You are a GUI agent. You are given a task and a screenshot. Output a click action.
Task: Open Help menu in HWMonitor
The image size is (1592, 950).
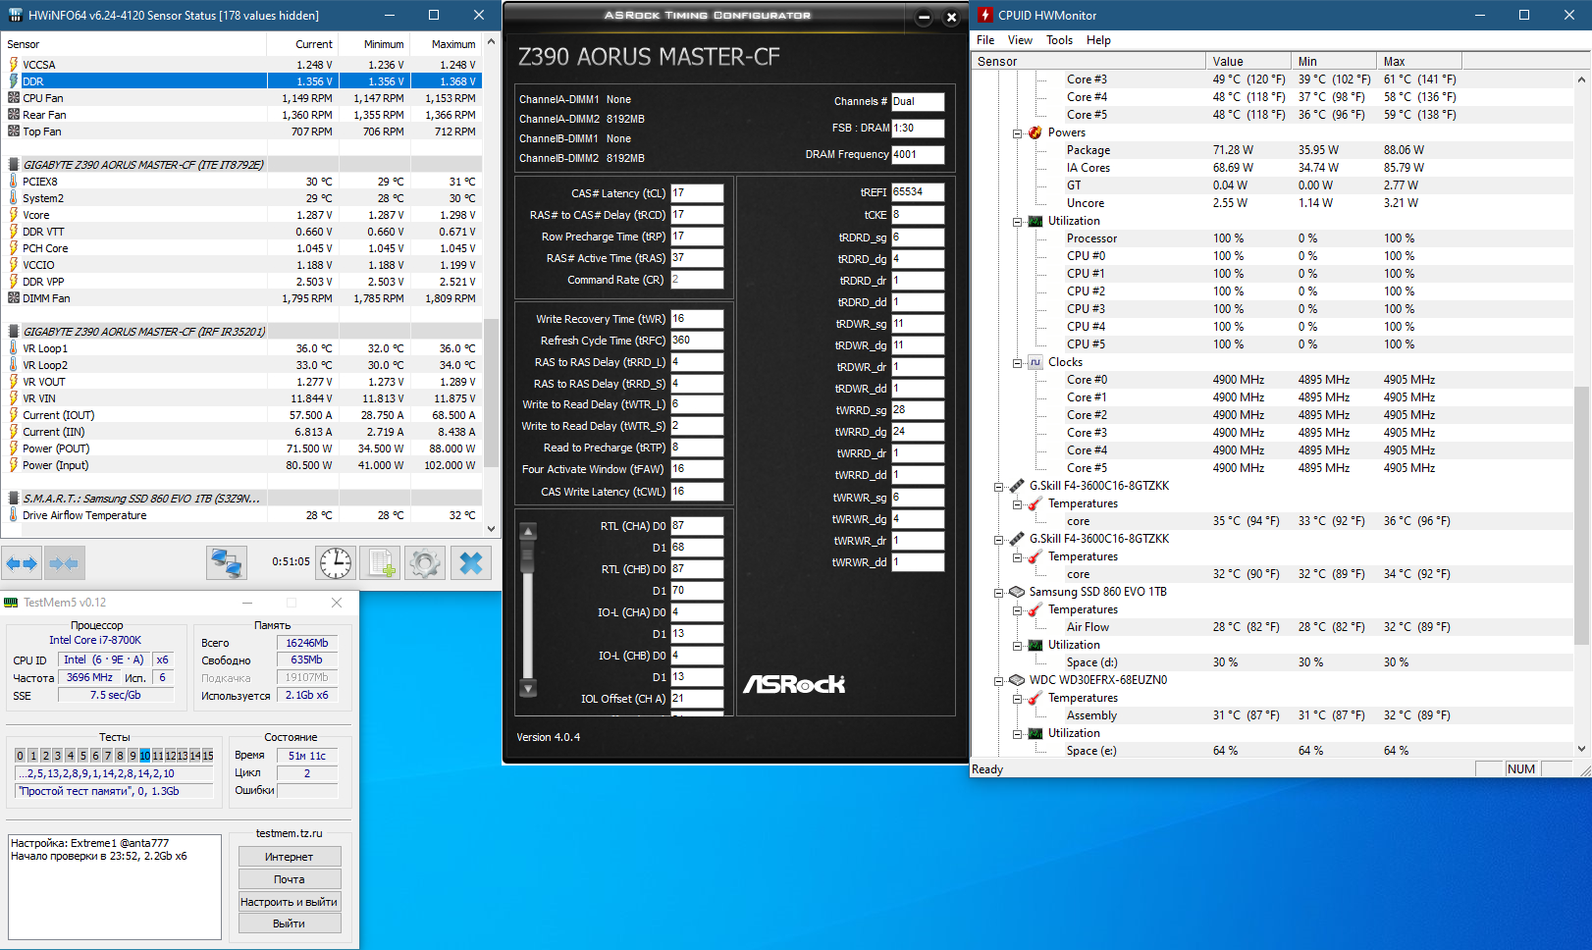1098,40
